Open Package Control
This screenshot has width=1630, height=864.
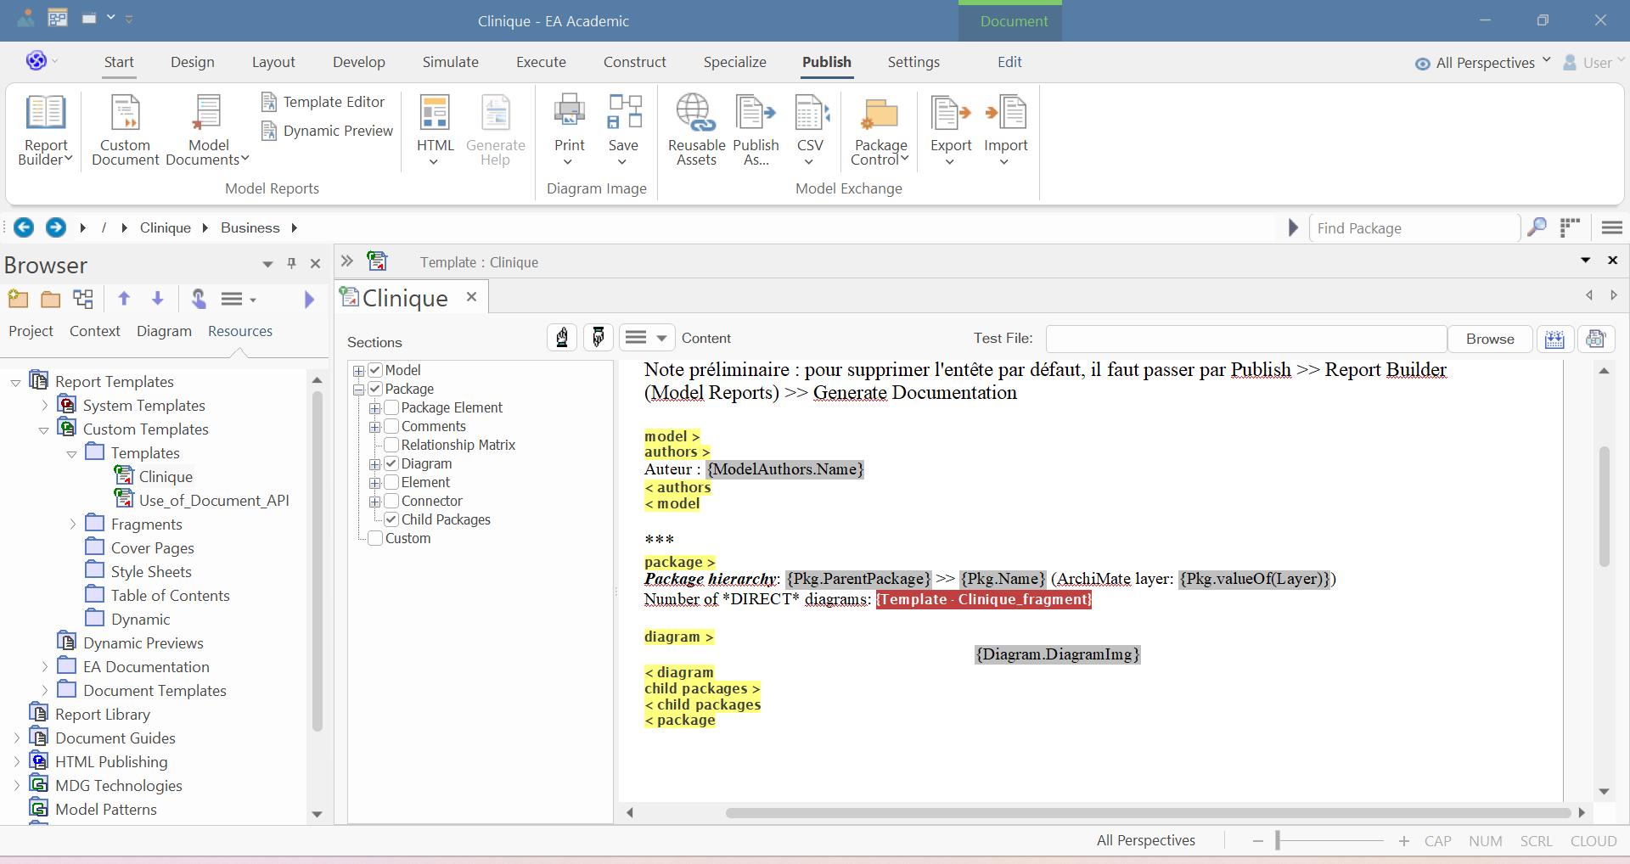[880, 129]
